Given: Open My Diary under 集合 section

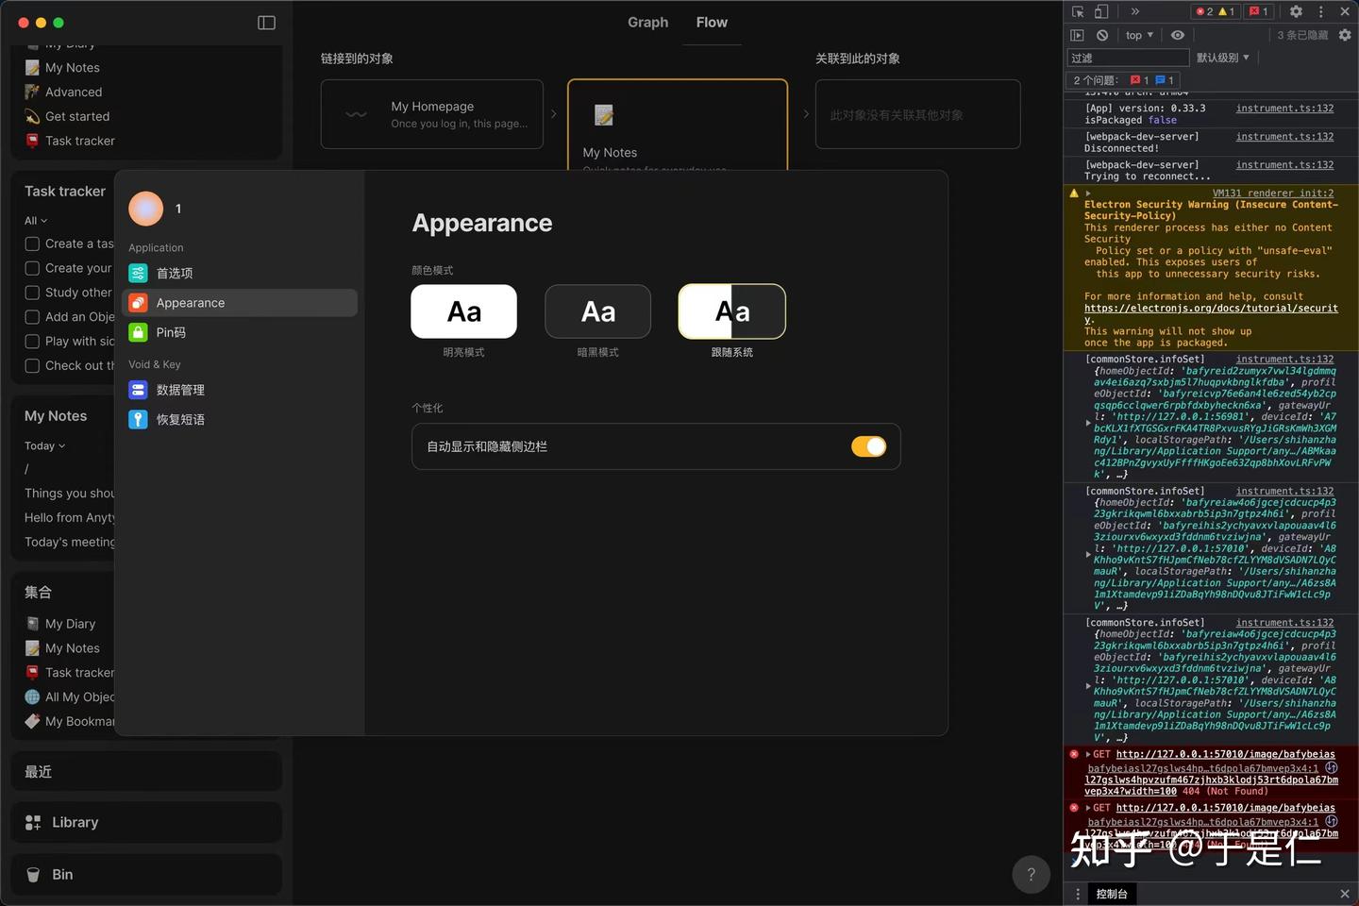Looking at the screenshot, I should pos(70,624).
